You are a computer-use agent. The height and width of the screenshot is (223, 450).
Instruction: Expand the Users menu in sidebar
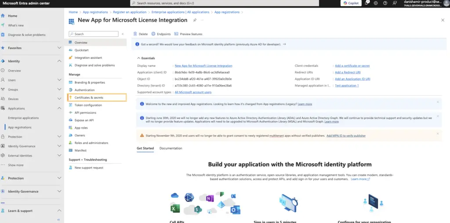click(59, 80)
